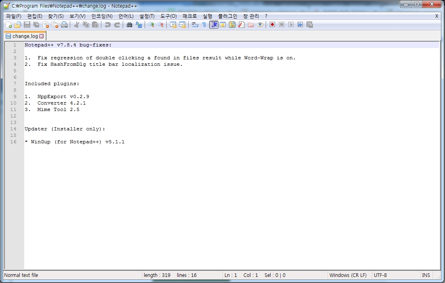Open the Document Map icon
Screen dimensions: 445x283
pos(232,25)
